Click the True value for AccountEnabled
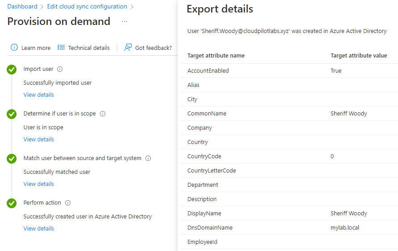This screenshot has height=251, width=398. (x=336, y=71)
